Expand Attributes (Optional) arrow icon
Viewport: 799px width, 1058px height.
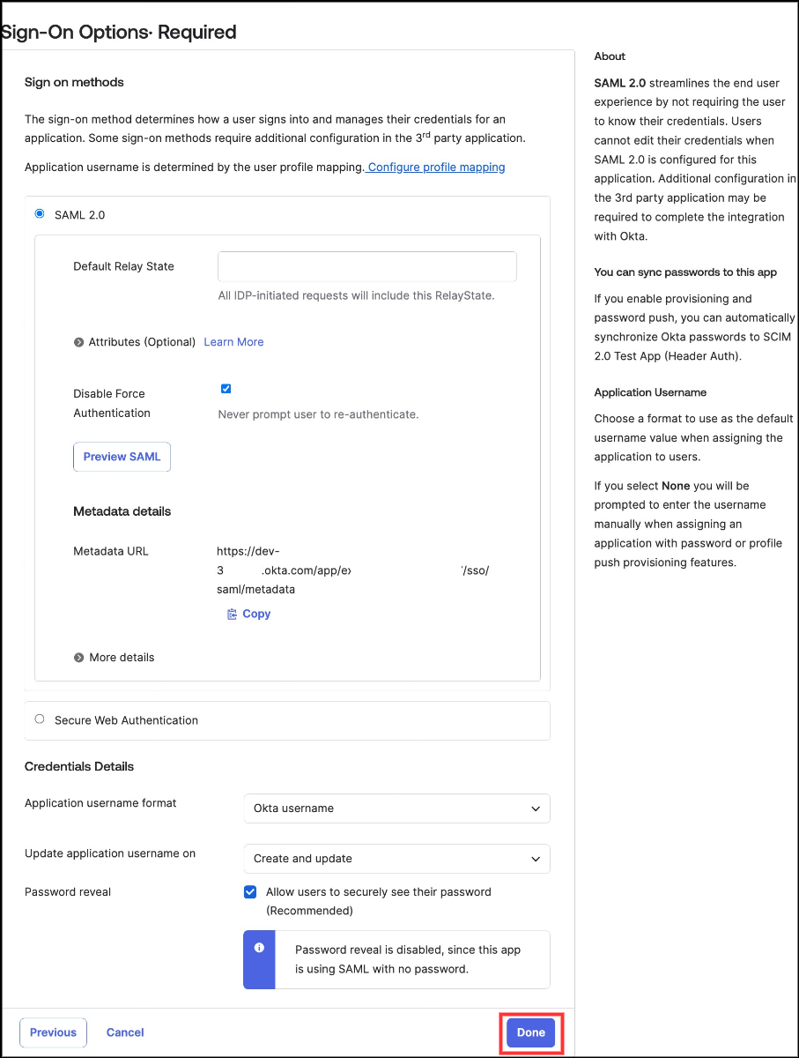click(x=79, y=342)
